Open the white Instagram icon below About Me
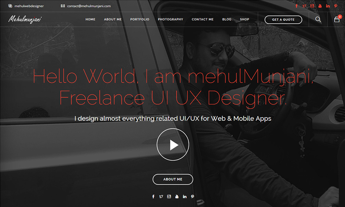Viewport: 345px width, 207px height. (x=169, y=197)
